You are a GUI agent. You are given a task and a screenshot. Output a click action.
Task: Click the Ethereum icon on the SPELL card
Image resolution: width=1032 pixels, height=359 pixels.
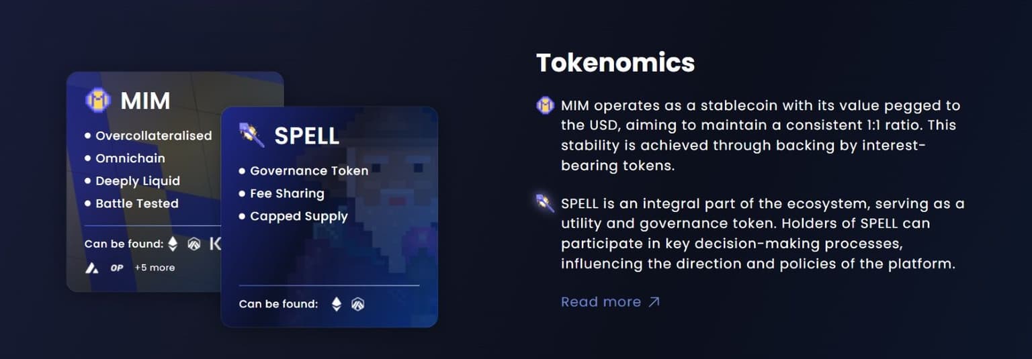(x=337, y=304)
